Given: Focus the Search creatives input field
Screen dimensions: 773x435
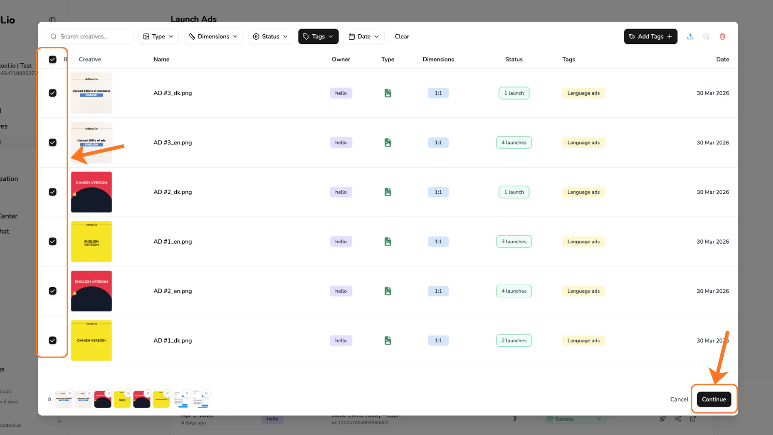Looking at the screenshot, I should [x=89, y=36].
